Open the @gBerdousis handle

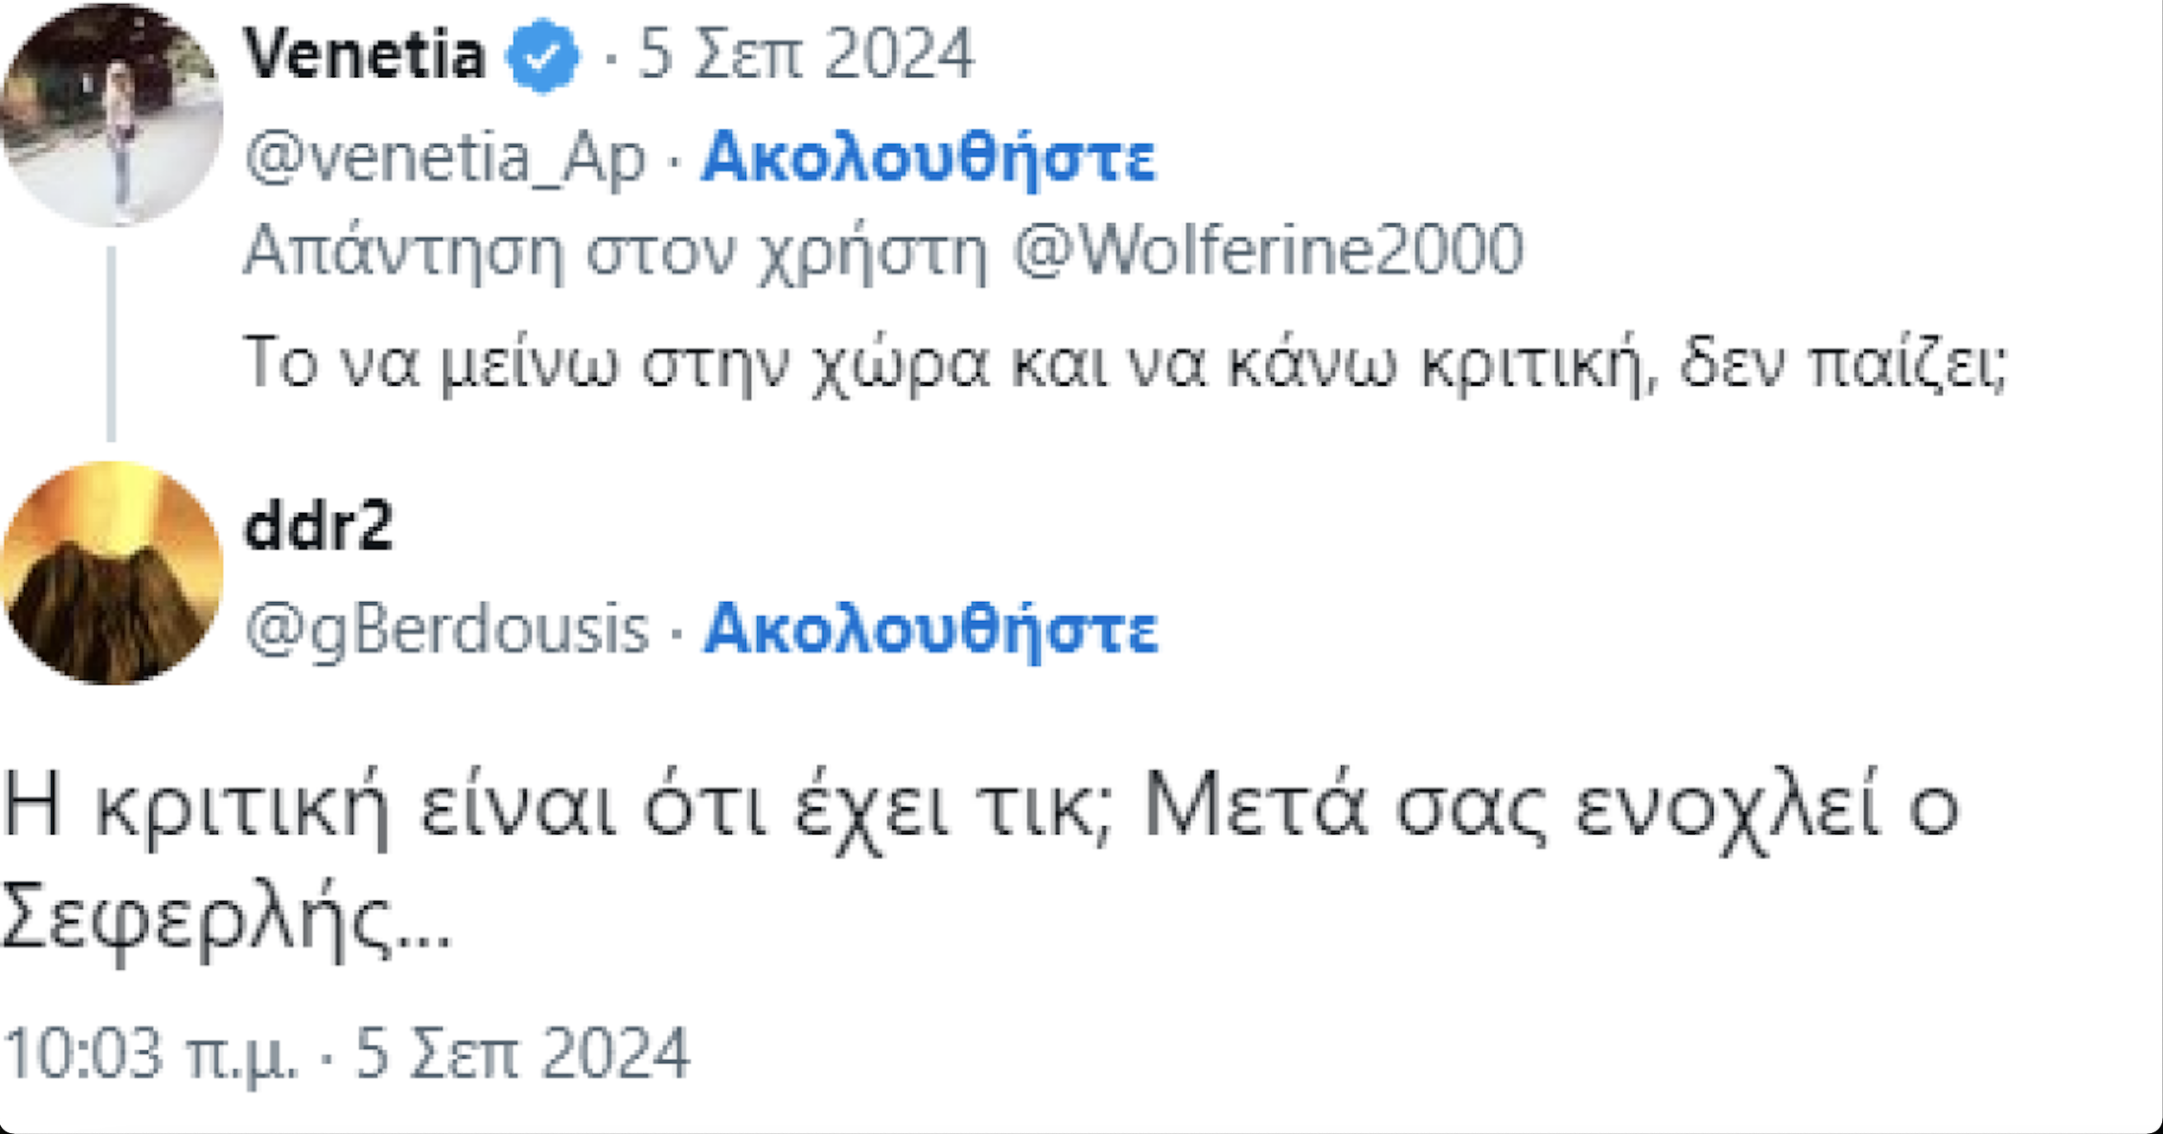[x=447, y=629]
